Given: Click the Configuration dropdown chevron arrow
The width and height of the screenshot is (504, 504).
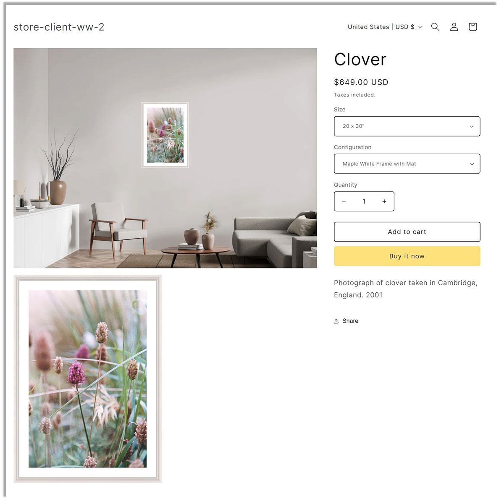Looking at the screenshot, I should 472,164.
